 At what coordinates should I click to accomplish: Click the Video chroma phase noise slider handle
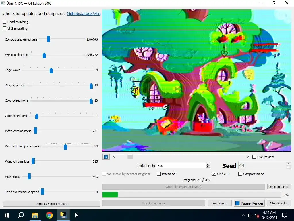coord(66,146)
